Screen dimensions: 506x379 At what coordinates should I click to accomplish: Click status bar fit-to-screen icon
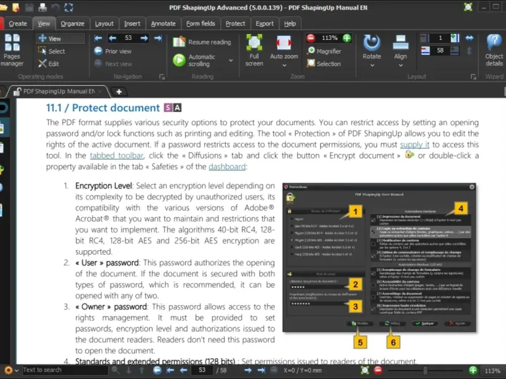tap(365, 370)
